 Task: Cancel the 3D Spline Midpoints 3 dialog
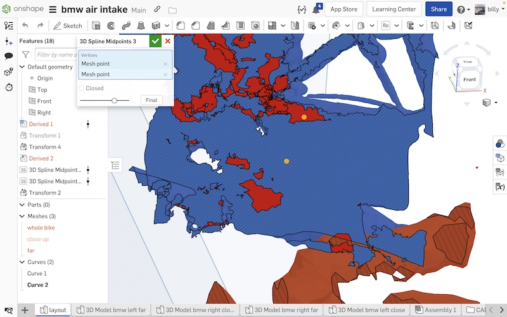pos(167,41)
